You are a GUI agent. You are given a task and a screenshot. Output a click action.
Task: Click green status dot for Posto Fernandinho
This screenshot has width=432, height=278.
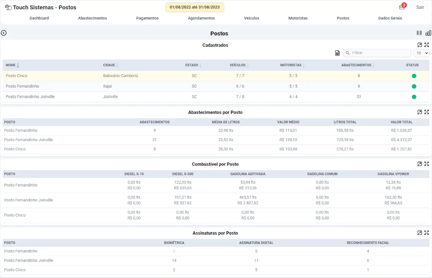pyautogui.click(x=414, y=86)
